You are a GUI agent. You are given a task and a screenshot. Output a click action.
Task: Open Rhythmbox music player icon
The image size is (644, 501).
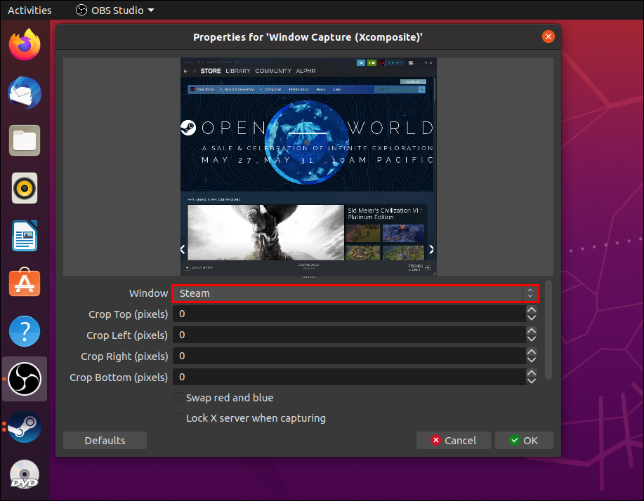pyautogui.click(x=25, y=188)
